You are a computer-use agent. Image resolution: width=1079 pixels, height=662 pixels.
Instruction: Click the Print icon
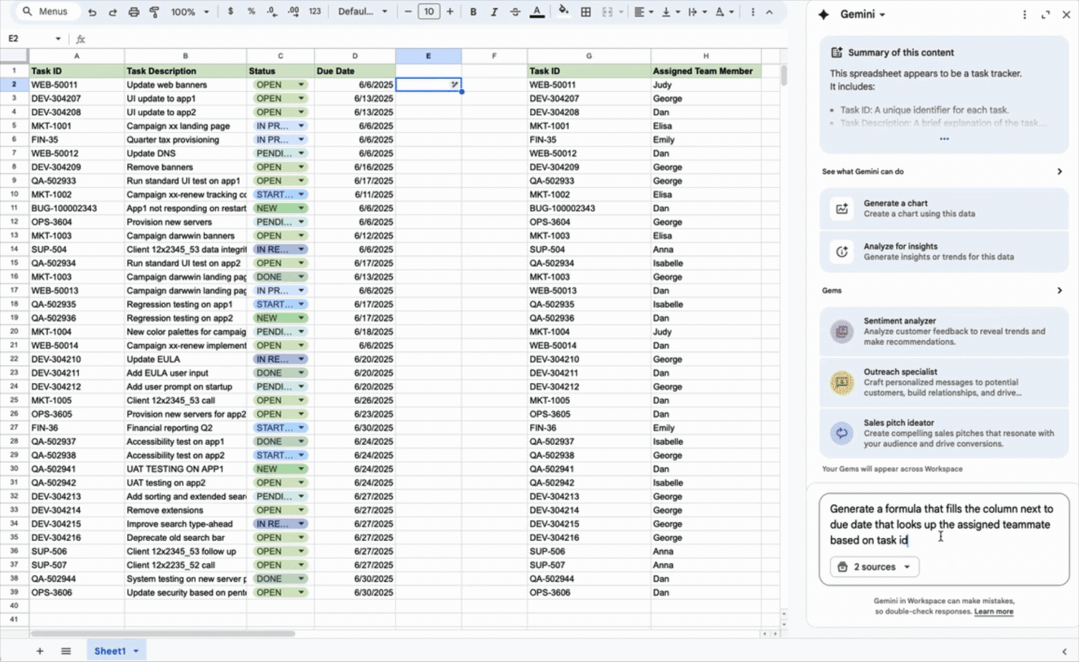point(133,12)
